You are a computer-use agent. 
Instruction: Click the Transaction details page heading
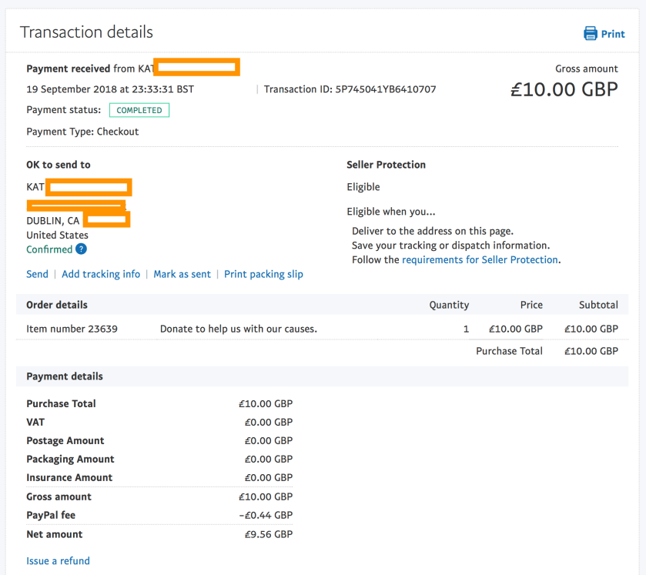86,32
